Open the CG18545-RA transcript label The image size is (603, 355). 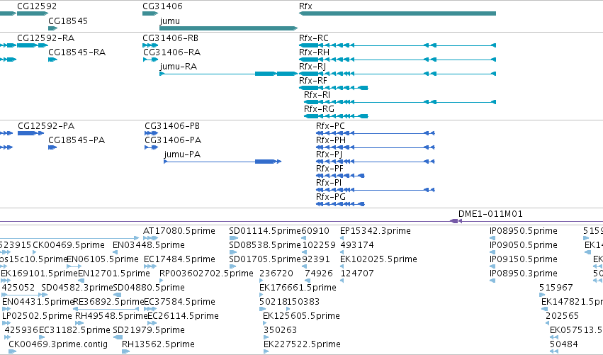coord(77,52)
